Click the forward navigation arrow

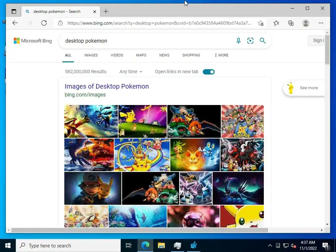pyautogui.click(x=30, y=23)
